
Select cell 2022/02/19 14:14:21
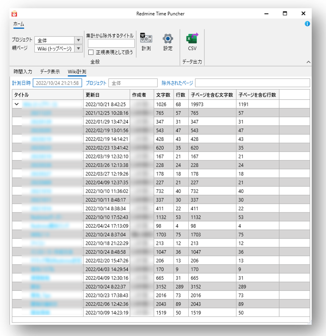click(107, 139)
